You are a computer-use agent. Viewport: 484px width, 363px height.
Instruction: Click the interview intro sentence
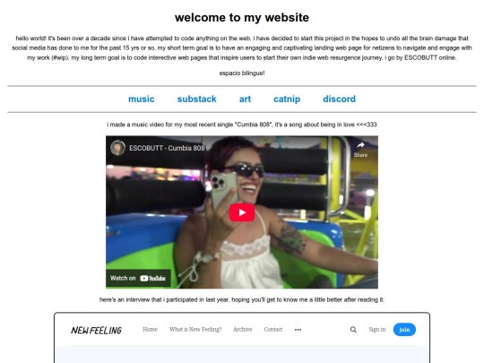(x=242, y=299)
